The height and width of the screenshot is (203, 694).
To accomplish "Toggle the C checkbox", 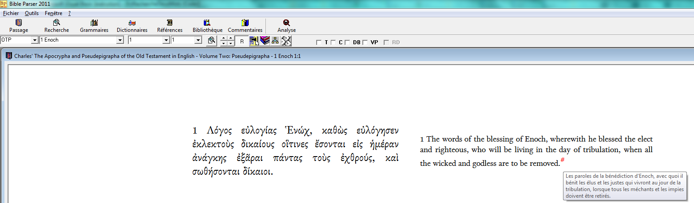I will pyautogui.click(x=333, y=42).
